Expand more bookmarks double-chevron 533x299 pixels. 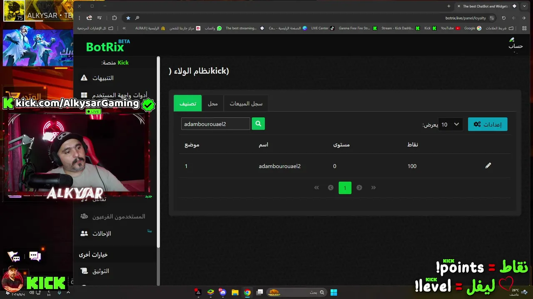point(124,28)
